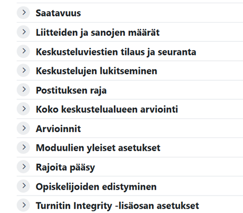The width and height of the screenshot is (243, 213).
Task: Click Koko keskustelualueen arviointi heading
Action: click(107, 109)
